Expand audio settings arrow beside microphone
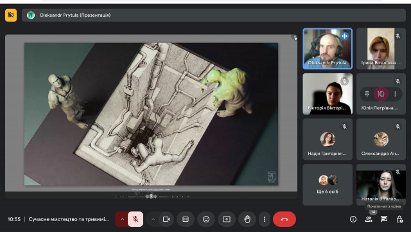411x232 pixels. click(122, 219)
